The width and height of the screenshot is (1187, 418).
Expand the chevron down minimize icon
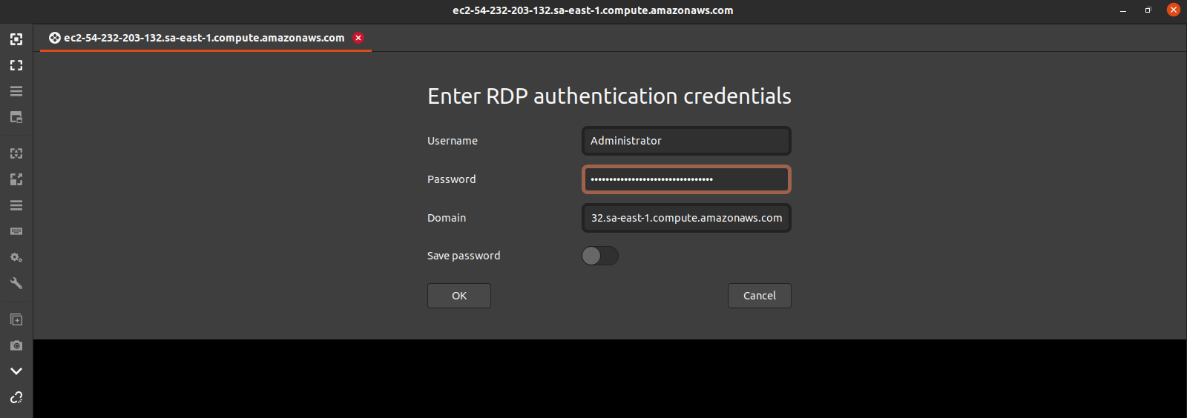(x=16, y=371)
